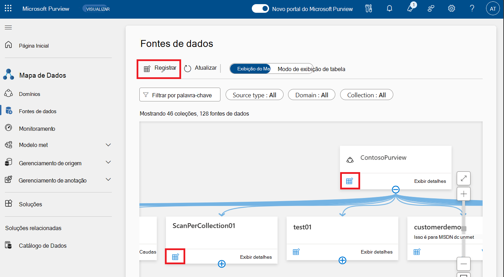Open the Collection : All filter

pos(367,95)
